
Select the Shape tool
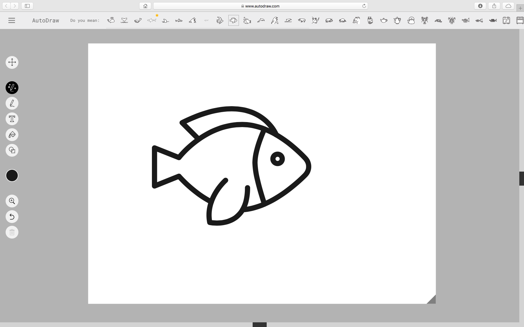tap(12, 150)
